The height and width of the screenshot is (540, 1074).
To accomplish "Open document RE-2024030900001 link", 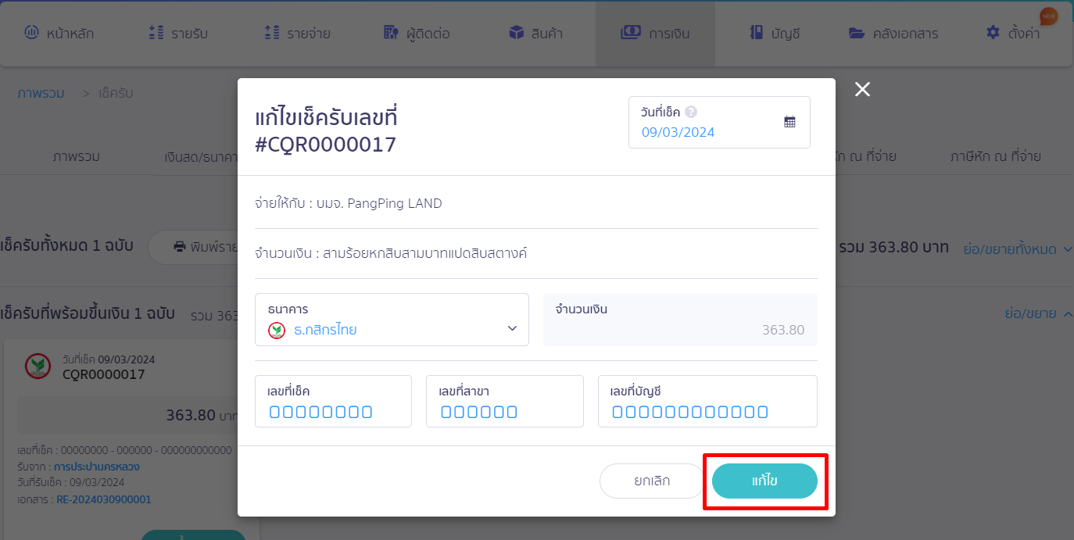I will click(104, 499).
